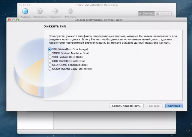Close the virtual hard disk dialog
This screenshot has height=137, width=192.
9,20
